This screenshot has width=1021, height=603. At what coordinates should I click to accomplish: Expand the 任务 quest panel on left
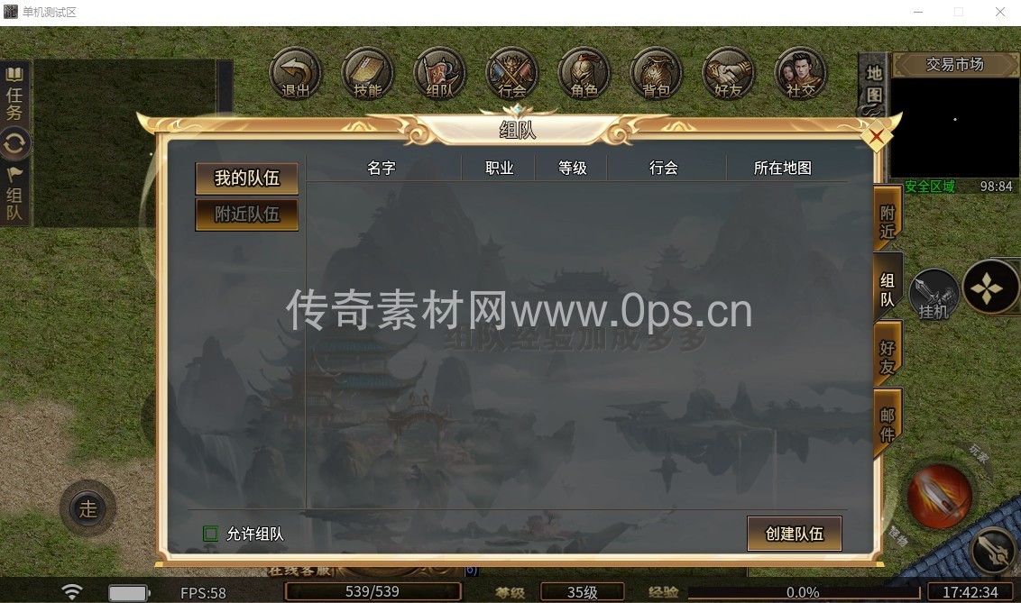[x=14, y=95]
